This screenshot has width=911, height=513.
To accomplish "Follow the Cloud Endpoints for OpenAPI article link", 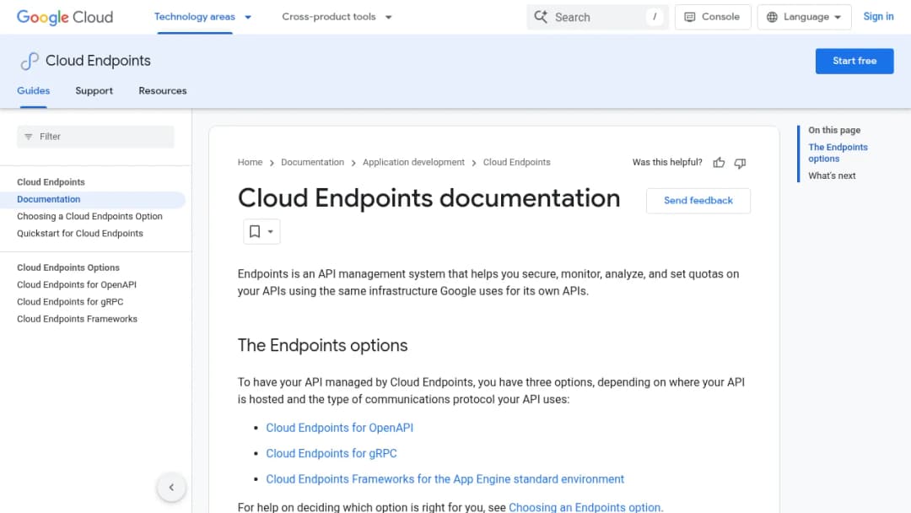I will [339, 428].
